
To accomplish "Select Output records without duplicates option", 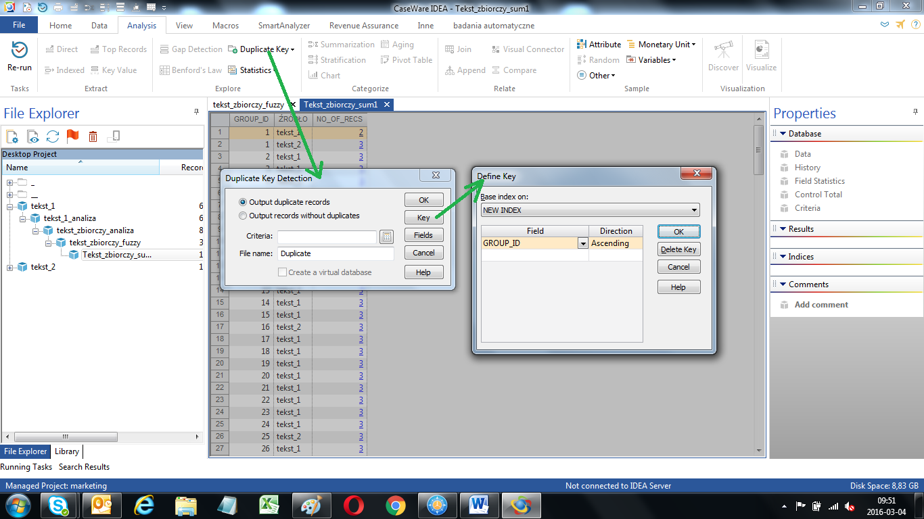I will [x=300, y=216].
